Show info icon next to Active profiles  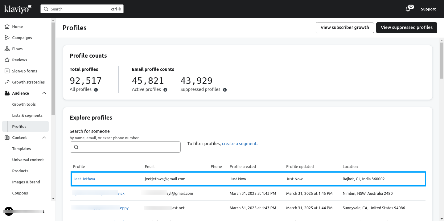(x=165, y=90)
